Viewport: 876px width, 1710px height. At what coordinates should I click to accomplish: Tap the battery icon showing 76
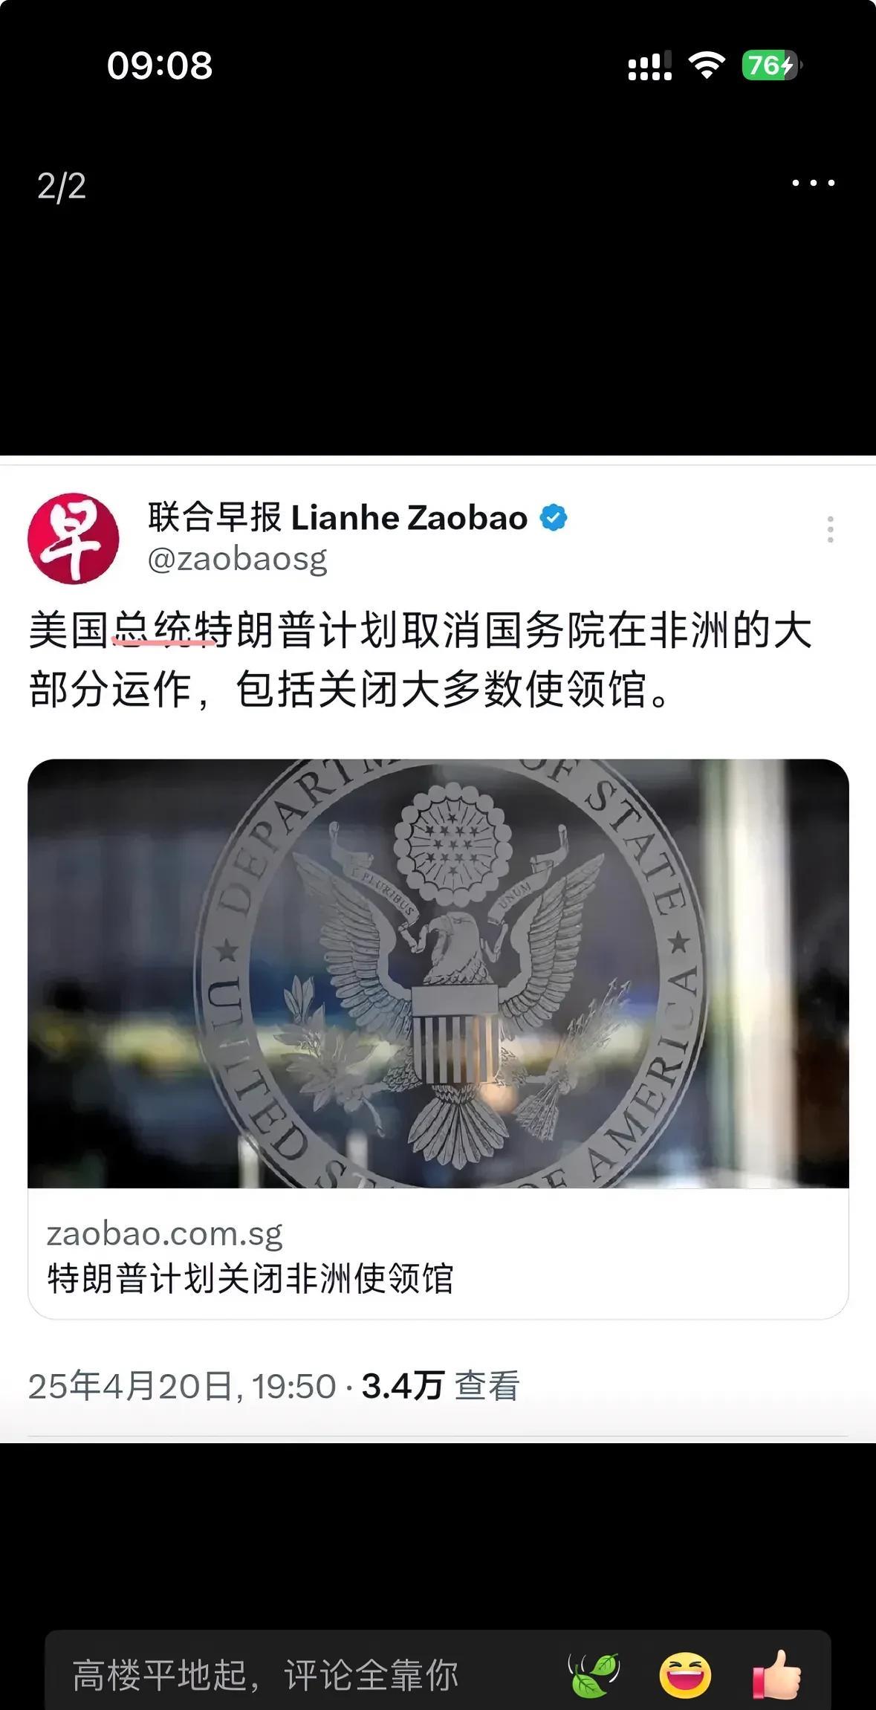[x=771, y=65]
